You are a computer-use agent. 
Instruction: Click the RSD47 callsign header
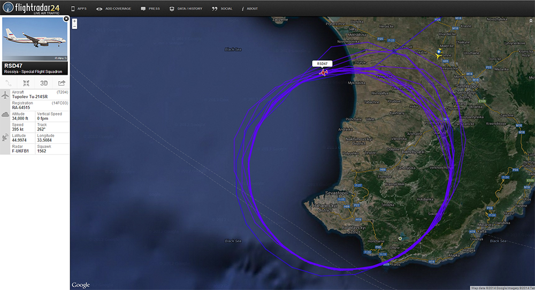(x=13, y=65)
